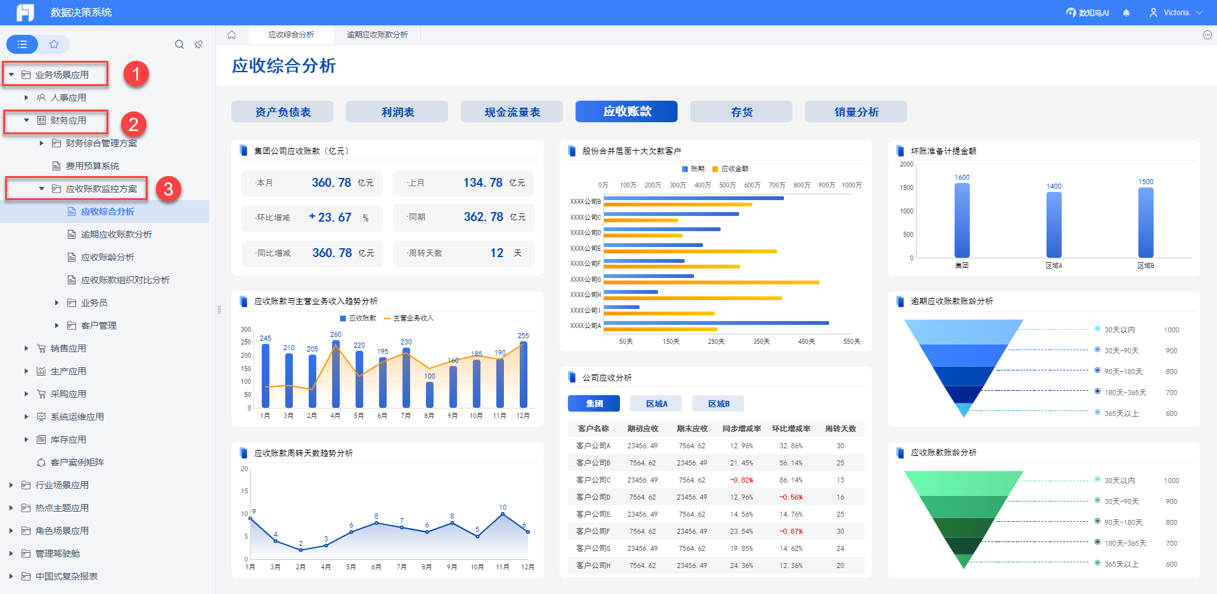Collapse the 业务场景应用 folder
The width and height of the screenshot is (1217, 594).
(x=11, y=75)
